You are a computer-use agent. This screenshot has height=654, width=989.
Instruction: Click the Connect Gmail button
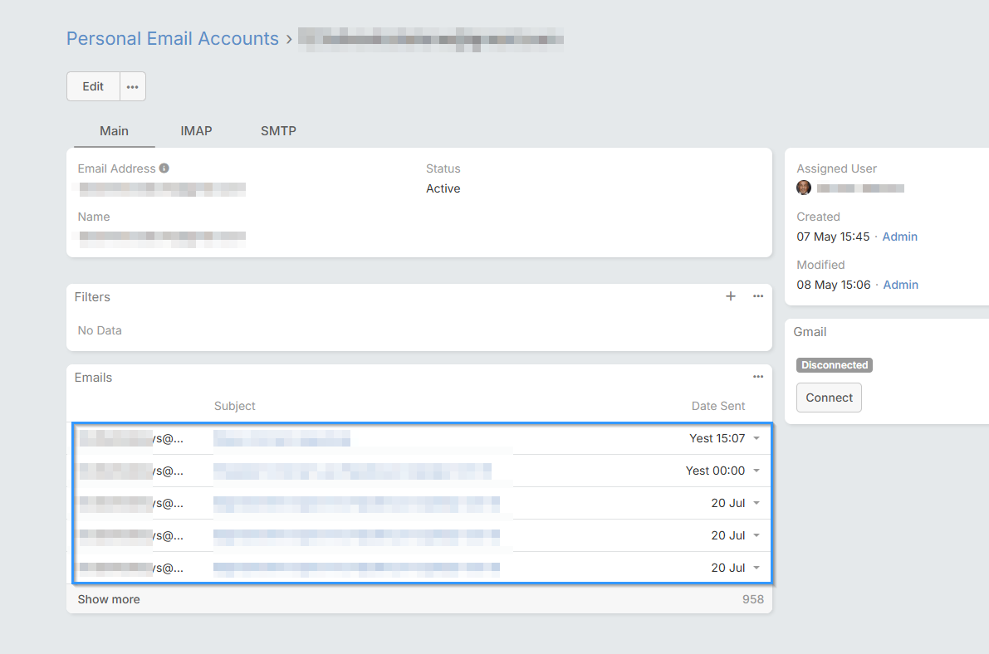pos(829,398)
